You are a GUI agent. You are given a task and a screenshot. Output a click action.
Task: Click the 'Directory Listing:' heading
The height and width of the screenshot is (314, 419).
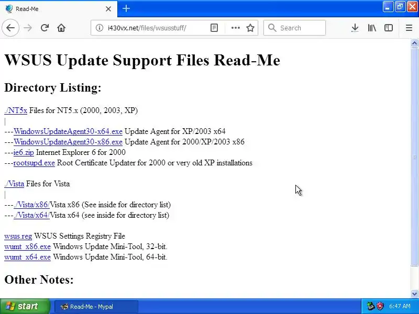tap(53, 87)
